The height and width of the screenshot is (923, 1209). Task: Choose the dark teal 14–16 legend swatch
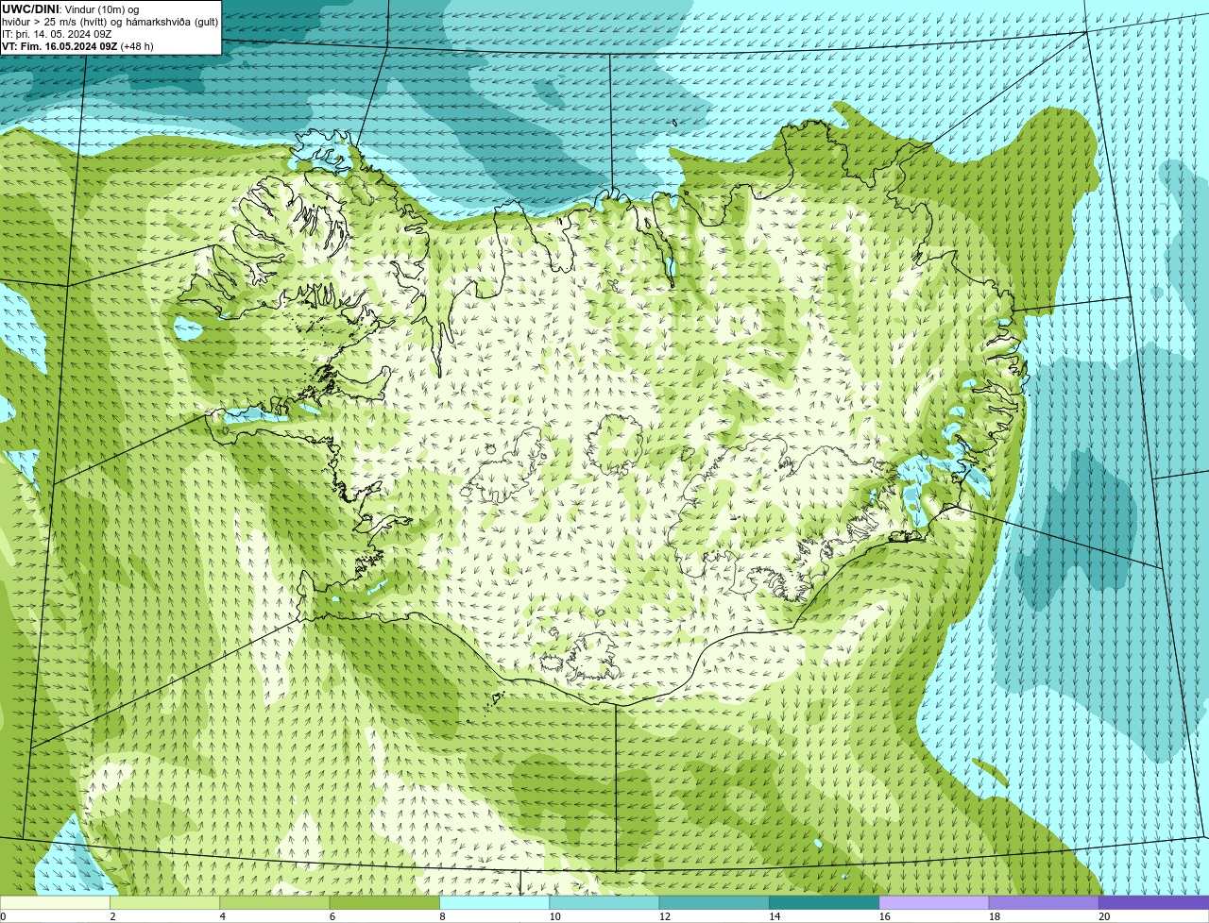(x=824, y=902)
